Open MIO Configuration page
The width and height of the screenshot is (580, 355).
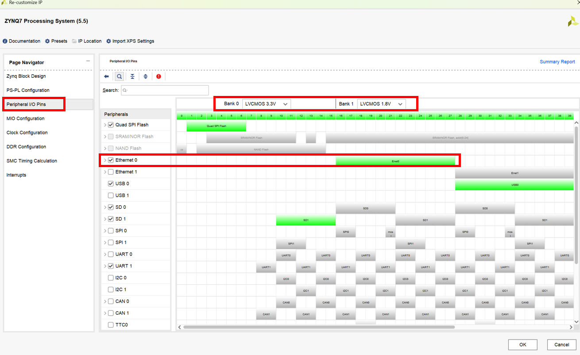25,118
